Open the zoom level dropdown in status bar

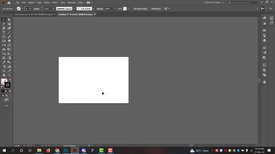coord(24,145)
